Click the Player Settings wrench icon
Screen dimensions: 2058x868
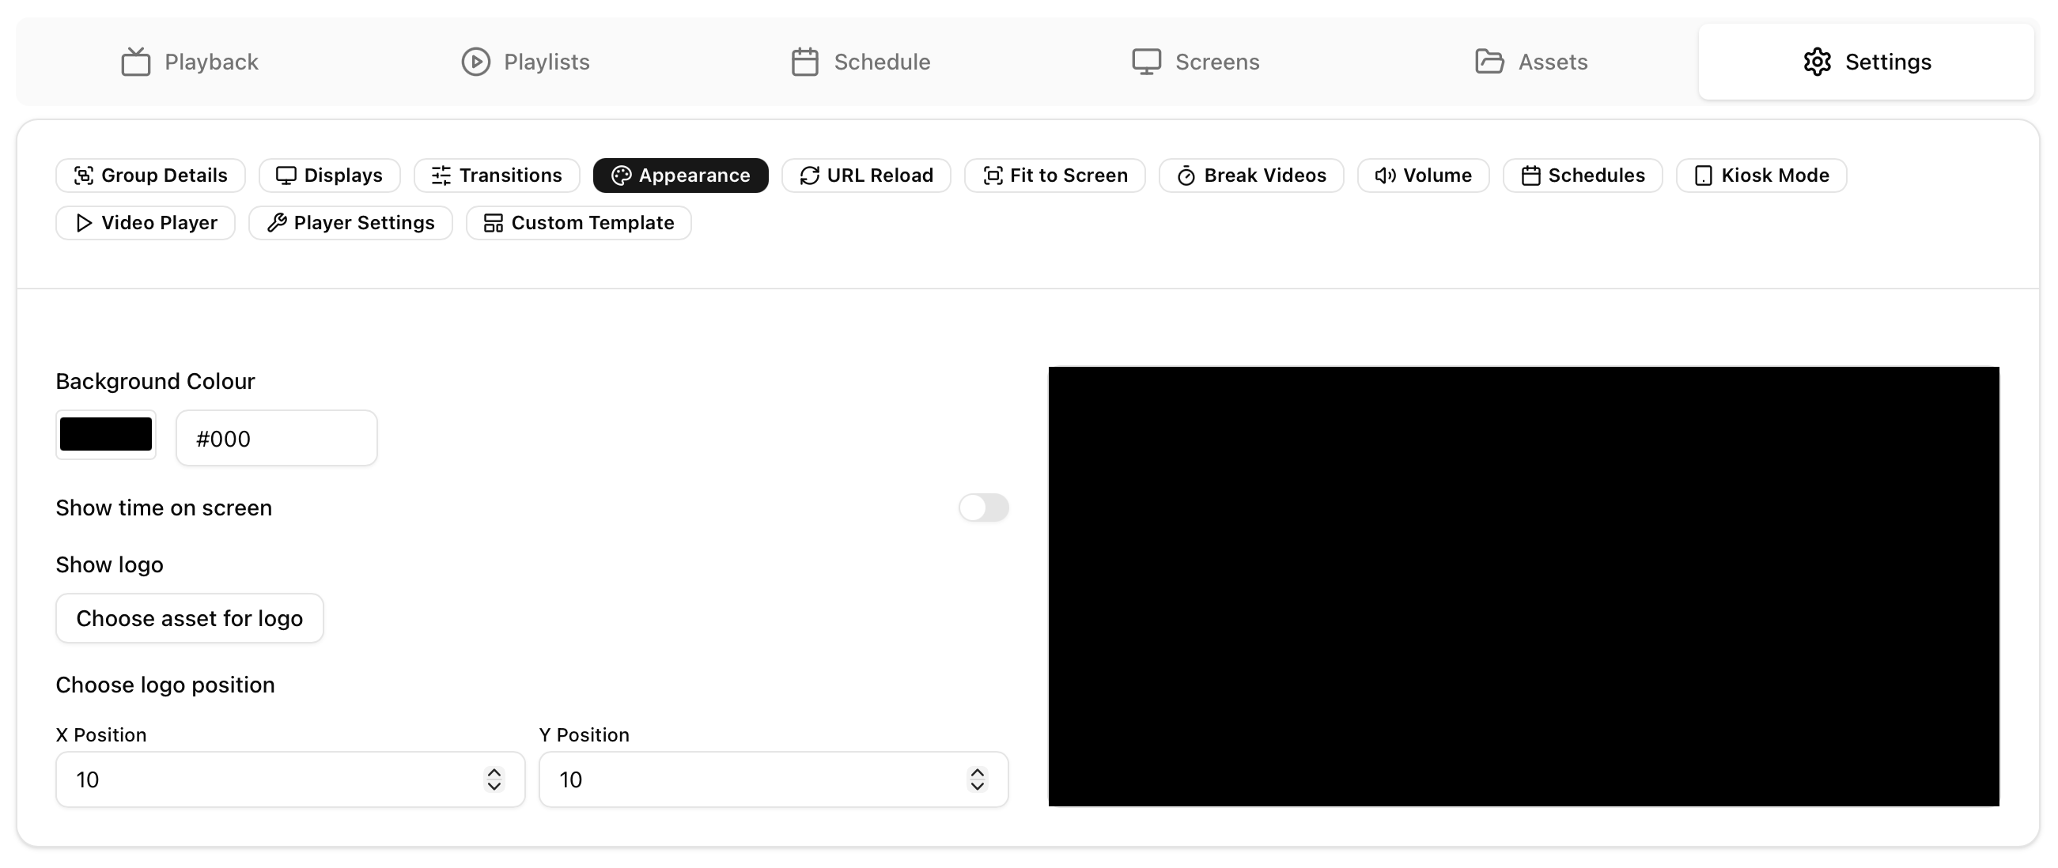(276, 223)
